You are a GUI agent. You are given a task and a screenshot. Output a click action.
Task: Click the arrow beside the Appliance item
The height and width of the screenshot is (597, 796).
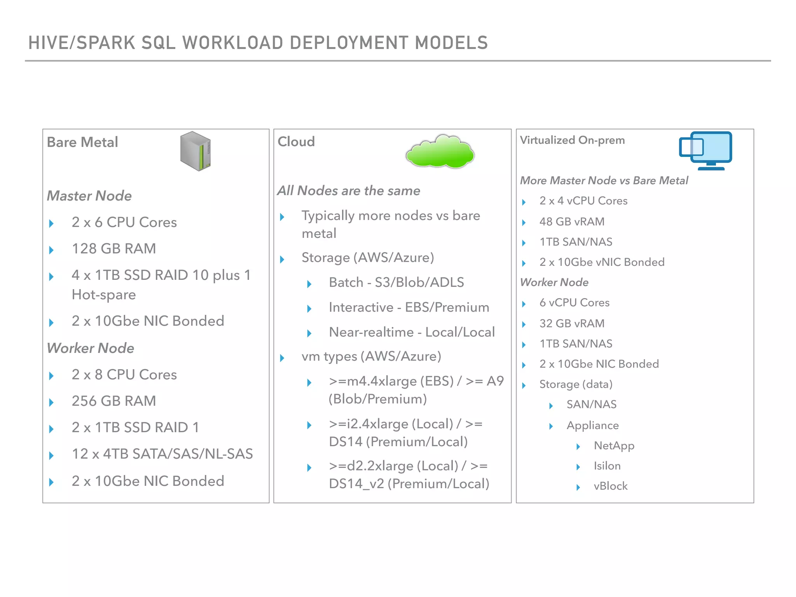pos(551,426)
